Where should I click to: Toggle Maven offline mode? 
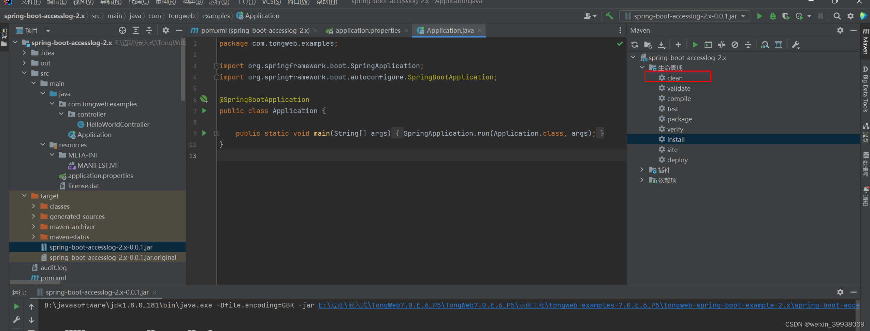coord(722,45)
